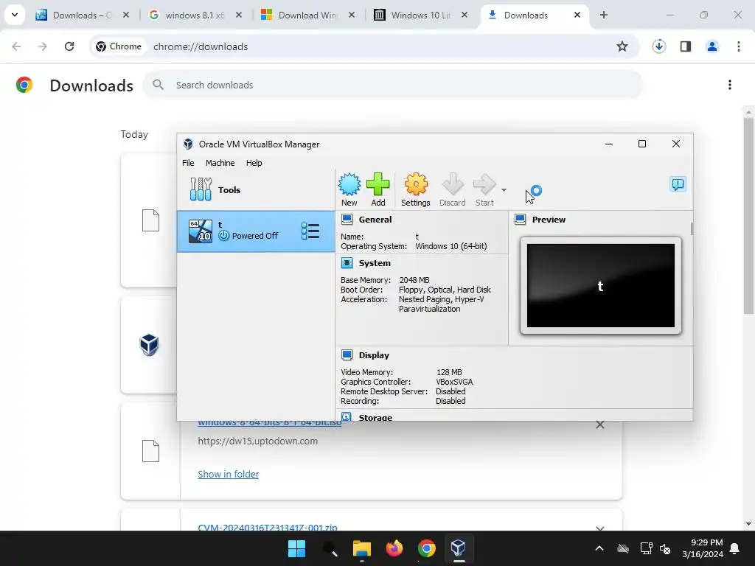Viewport: 755px width, 566px height.
Task: Open VirtualBox taskbar icon
Action: 458,548
